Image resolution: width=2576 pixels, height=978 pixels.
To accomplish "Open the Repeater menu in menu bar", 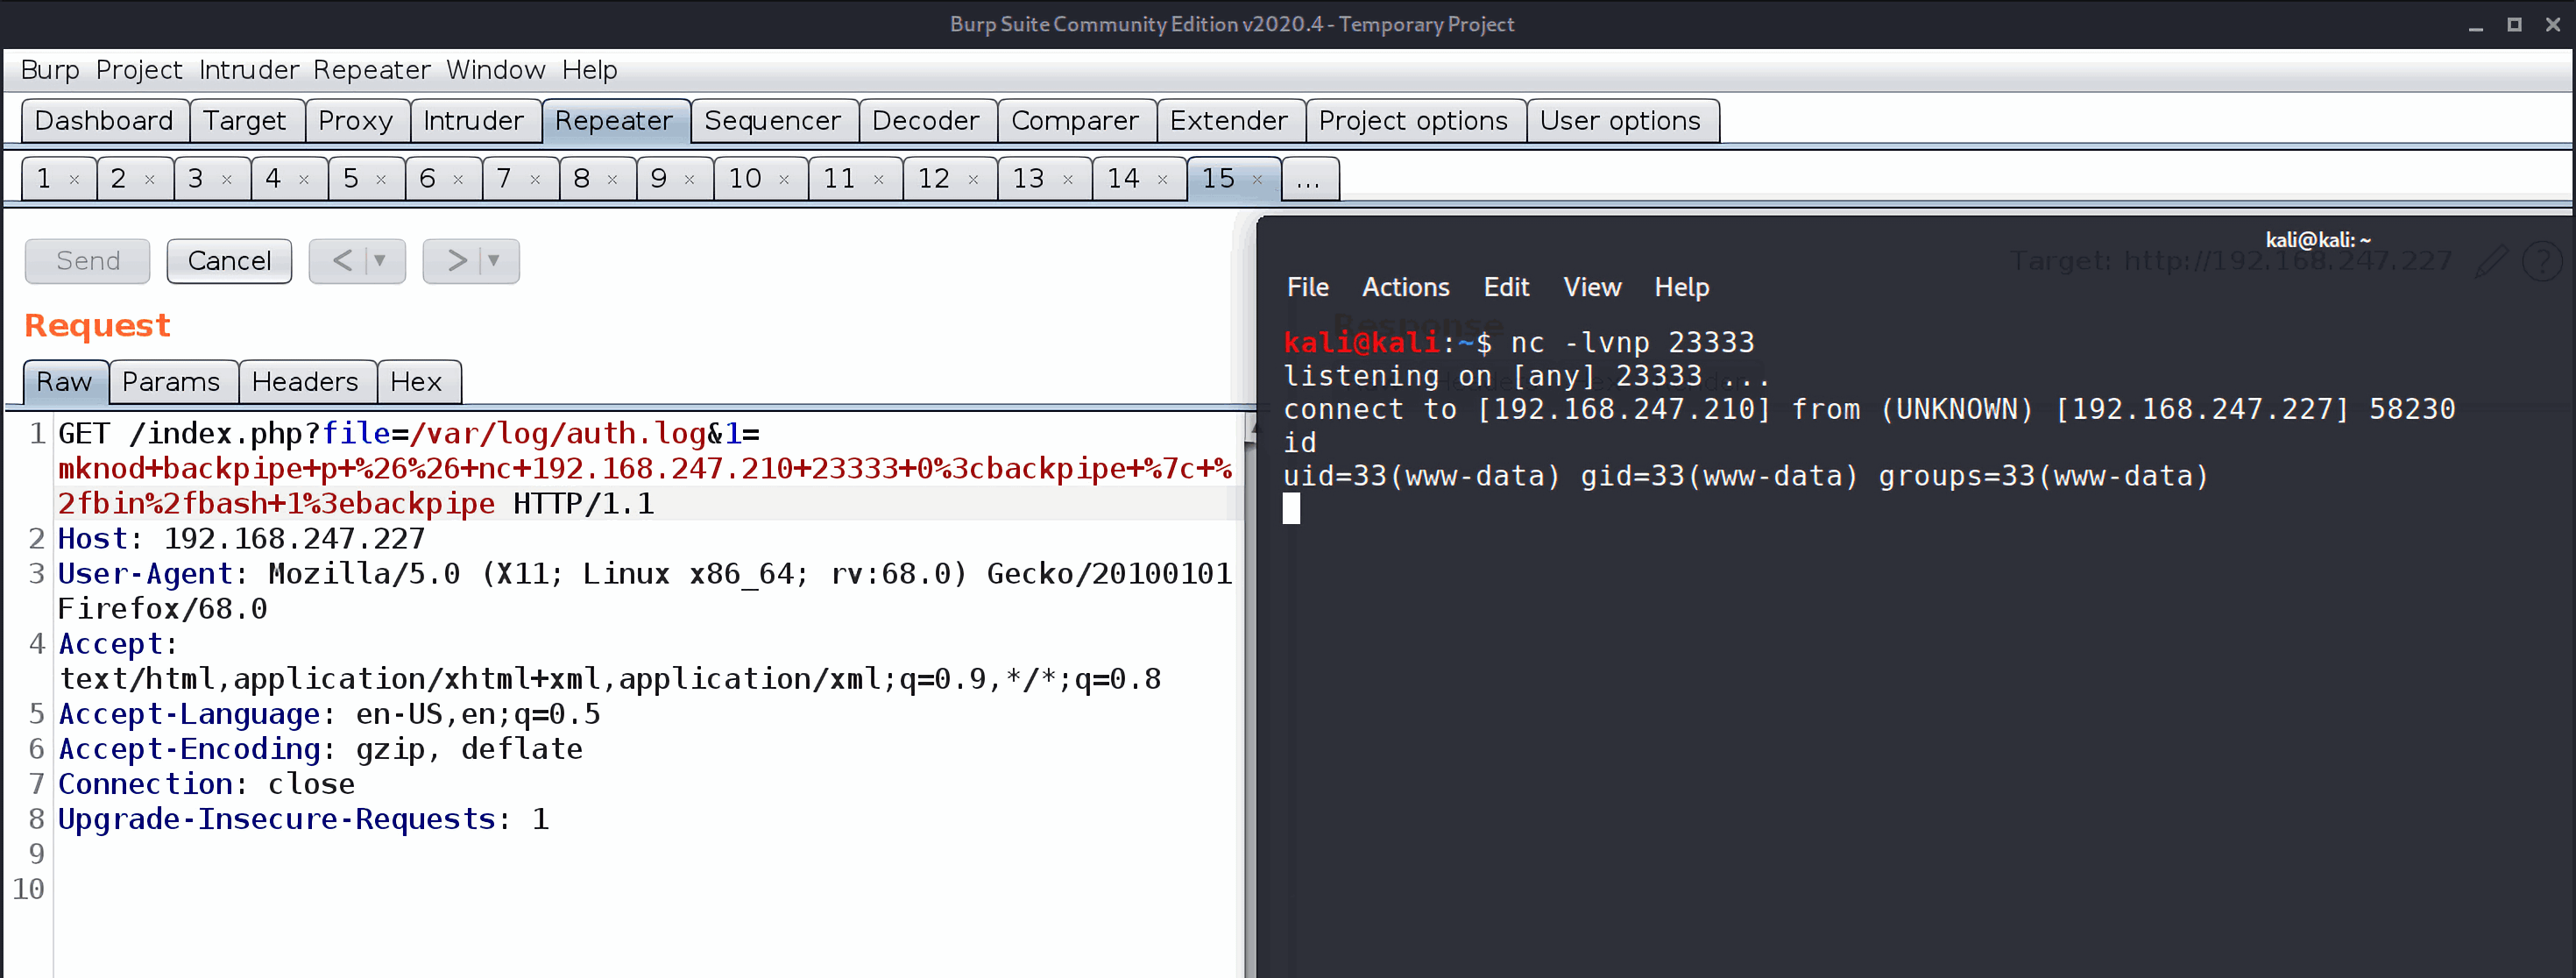I will 372,70.
